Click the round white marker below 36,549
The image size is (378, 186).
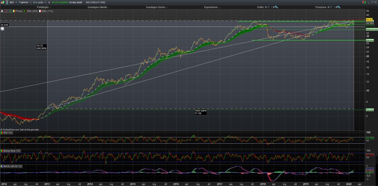[3, 29]
